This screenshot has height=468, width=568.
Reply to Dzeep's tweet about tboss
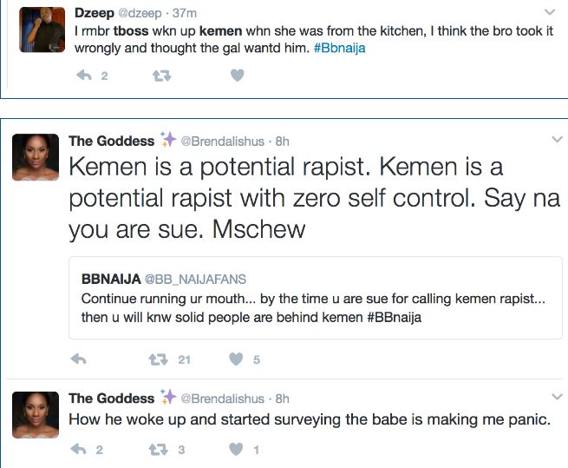tap(85, 76)
